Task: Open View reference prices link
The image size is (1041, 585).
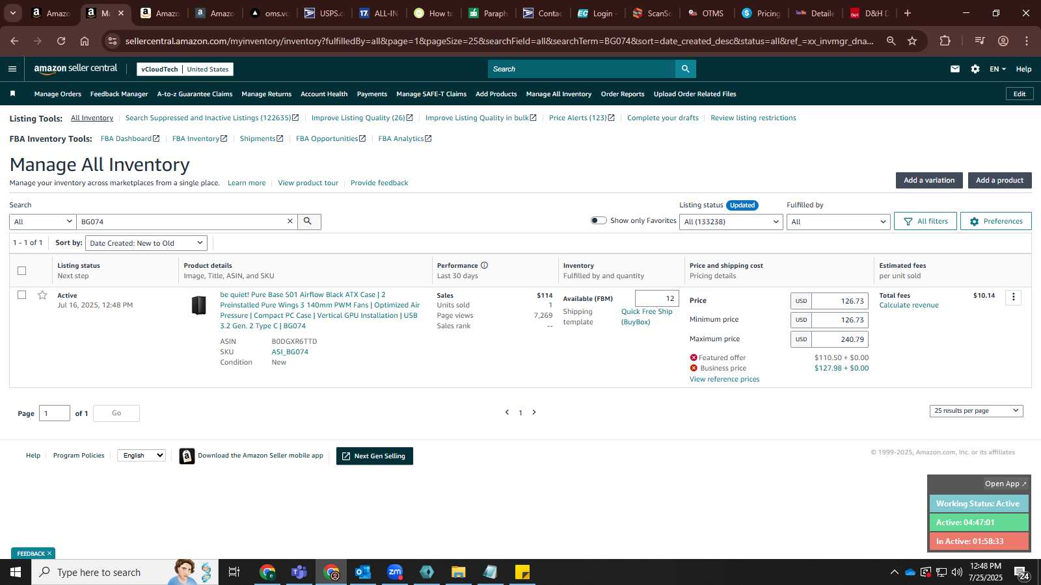Action: coord(724,380)
